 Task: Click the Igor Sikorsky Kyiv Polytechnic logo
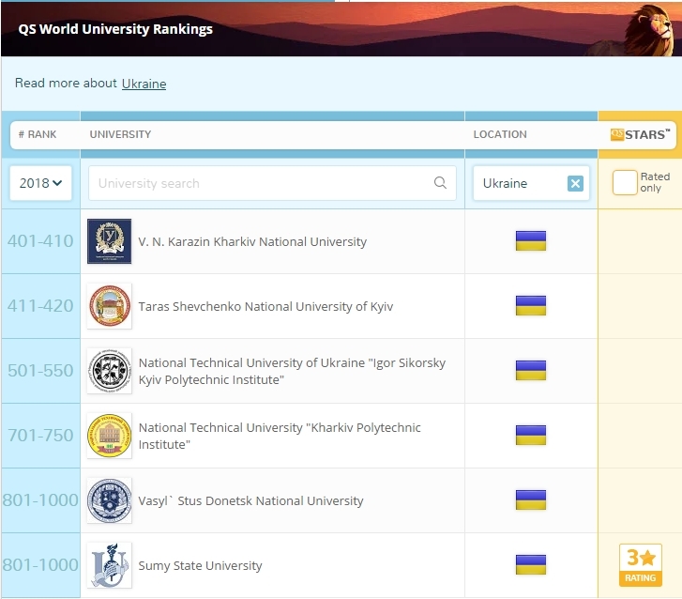tap(109, 371)
